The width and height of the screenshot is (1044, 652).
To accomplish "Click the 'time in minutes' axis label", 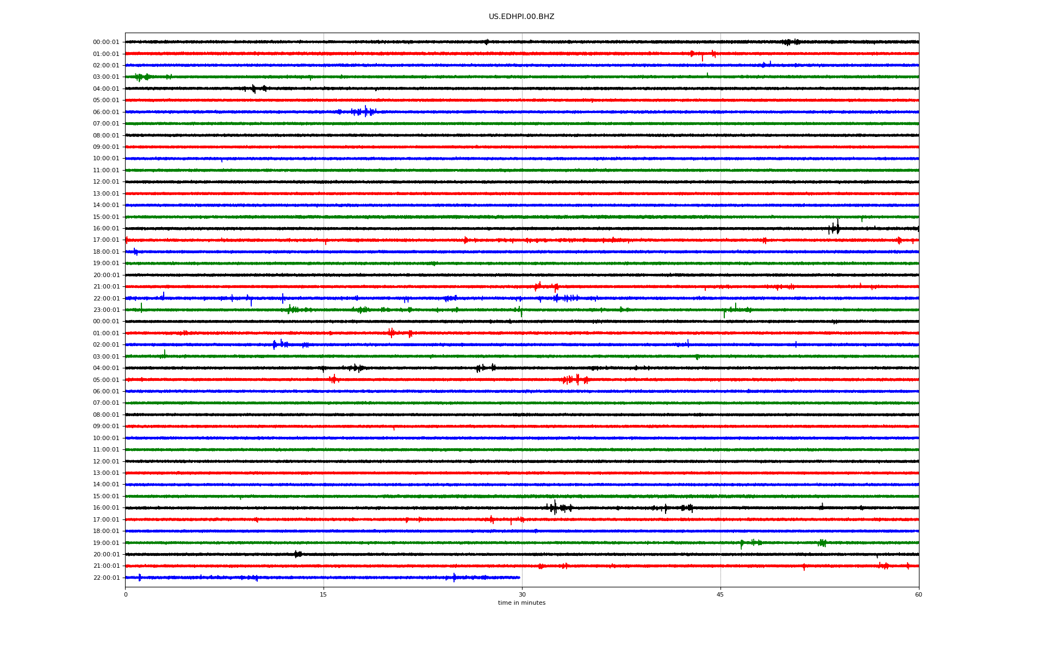I will (521, 603).
